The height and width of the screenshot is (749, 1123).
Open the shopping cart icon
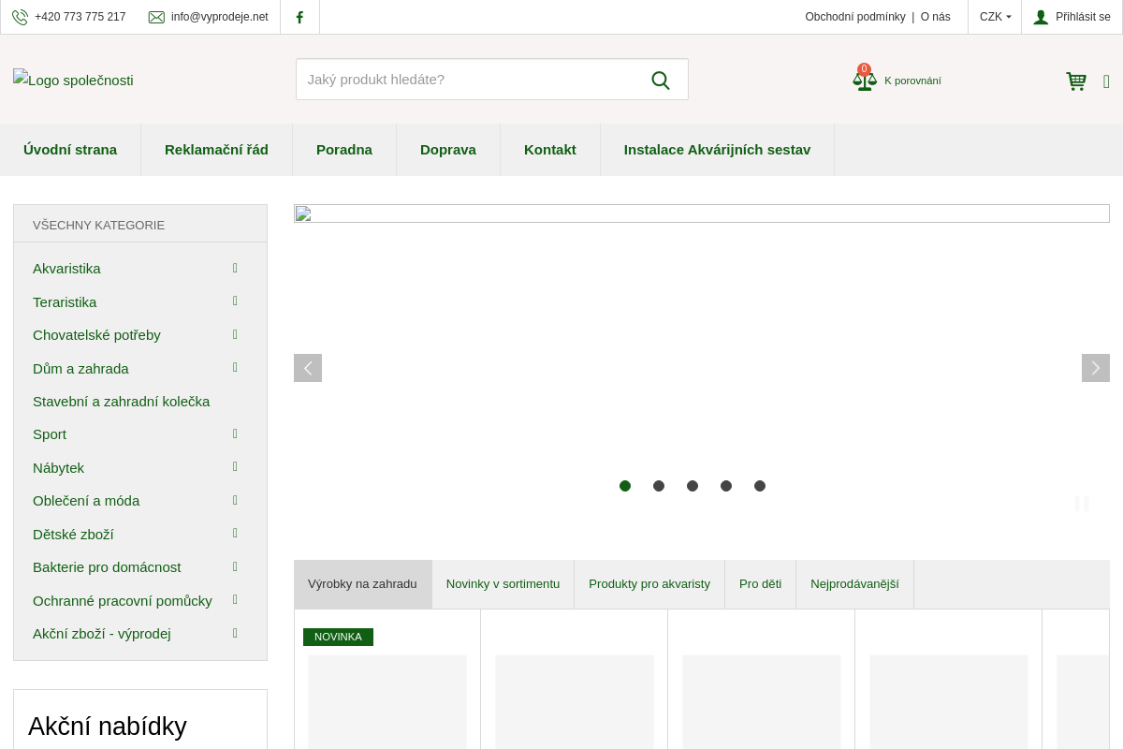tap(1076, 81)
